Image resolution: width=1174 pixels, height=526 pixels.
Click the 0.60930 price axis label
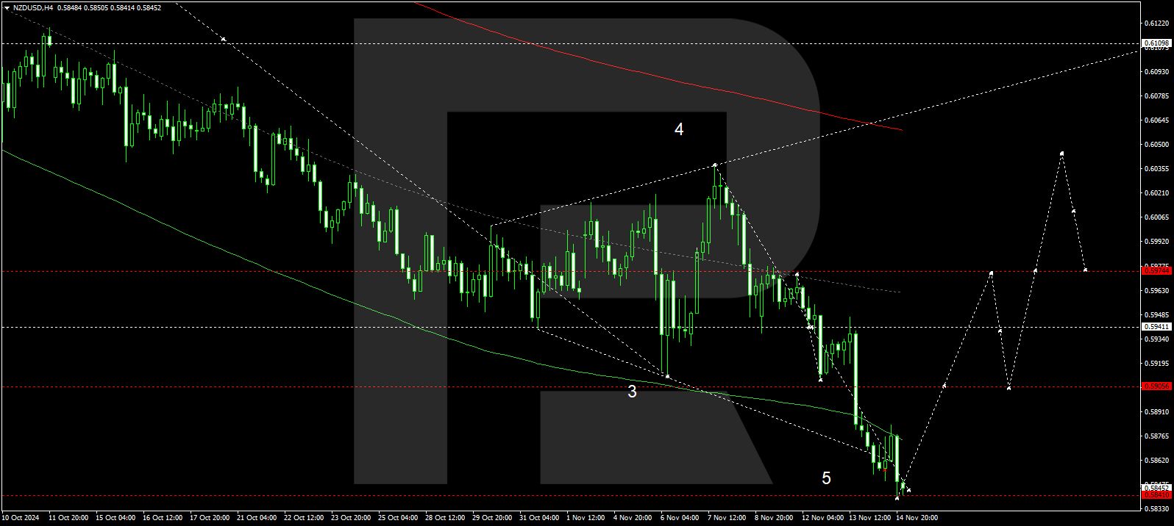point(1157,71)
